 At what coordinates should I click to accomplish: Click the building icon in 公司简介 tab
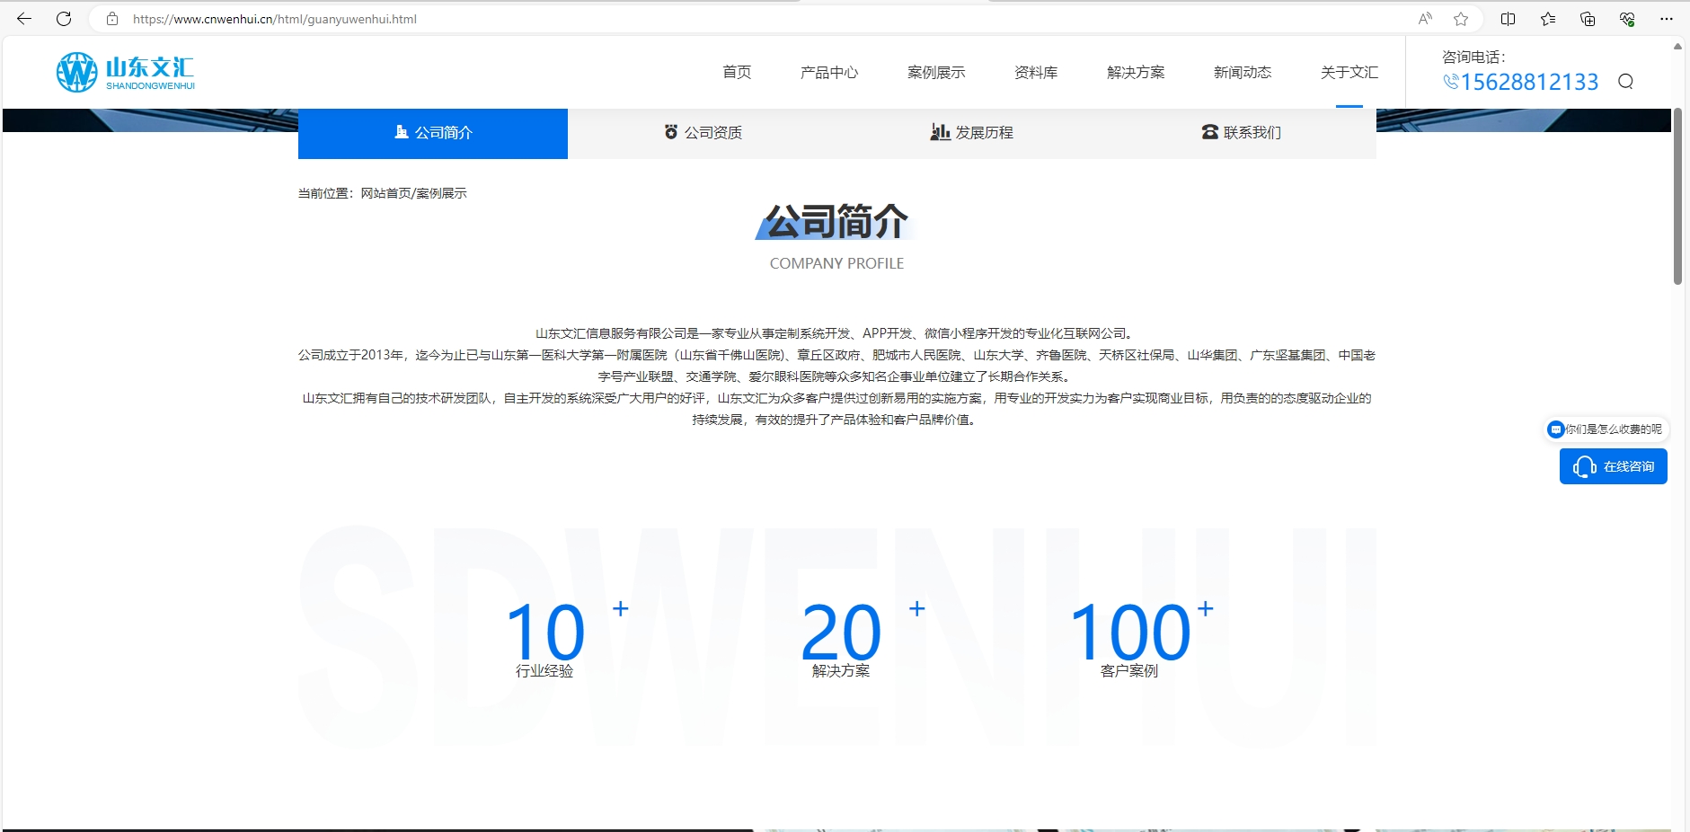(x=402, y=132)
